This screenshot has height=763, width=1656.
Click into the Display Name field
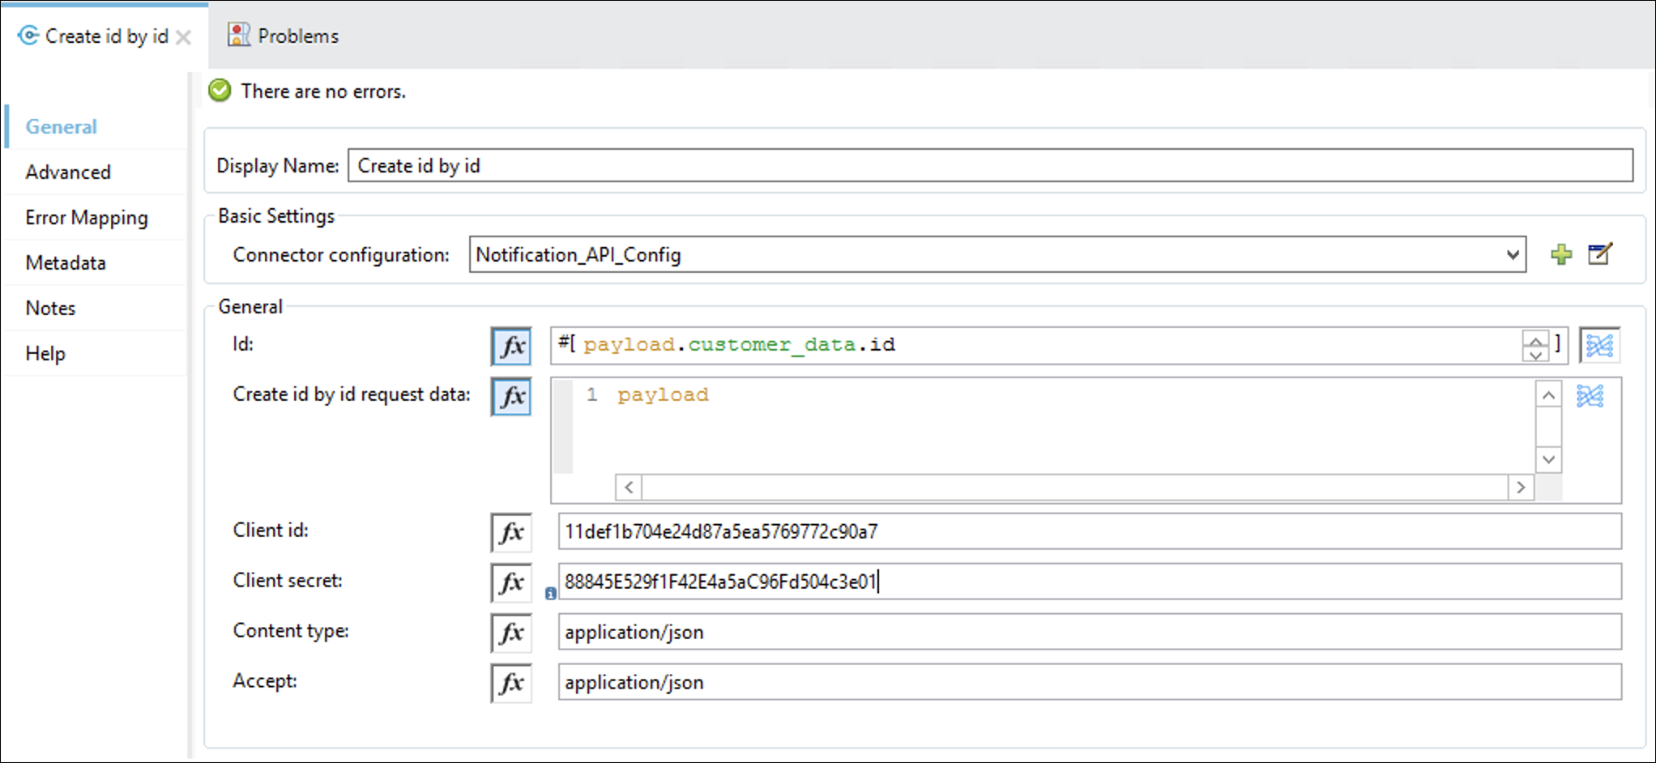[x=990, y=165]
